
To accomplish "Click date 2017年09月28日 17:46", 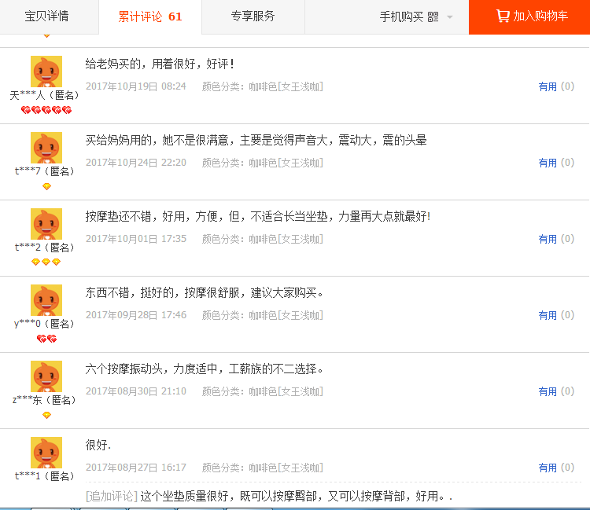I will 136,316.
